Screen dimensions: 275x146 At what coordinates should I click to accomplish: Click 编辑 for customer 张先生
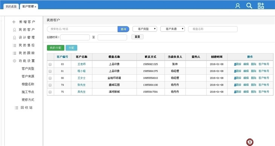point(246,85)
